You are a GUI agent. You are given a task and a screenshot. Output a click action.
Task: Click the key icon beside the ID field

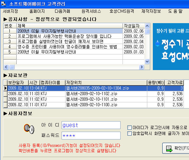click(x=29, y=129)
